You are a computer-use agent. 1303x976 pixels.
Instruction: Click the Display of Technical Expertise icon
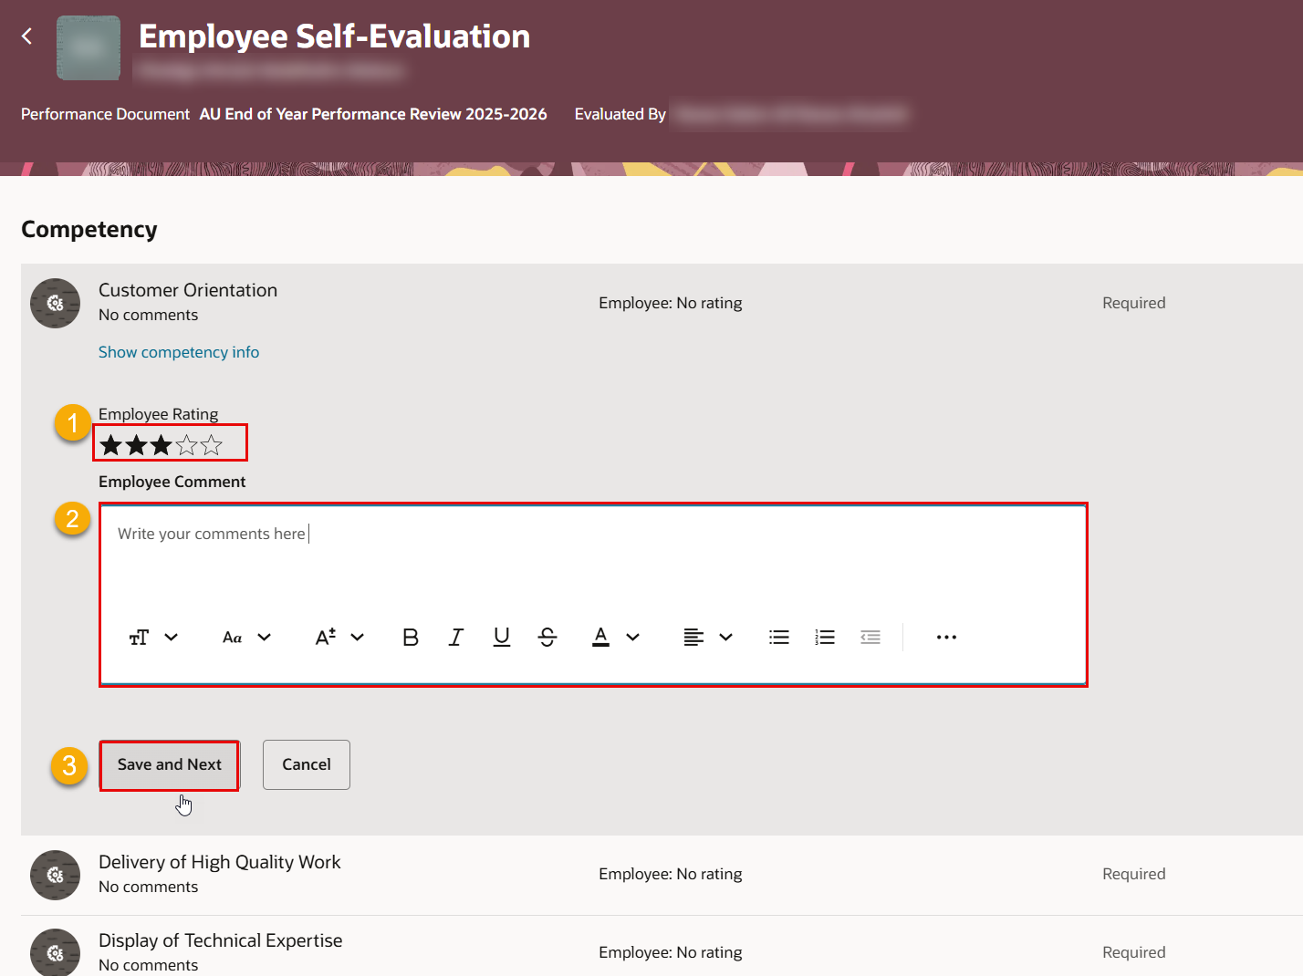point(56,952)
